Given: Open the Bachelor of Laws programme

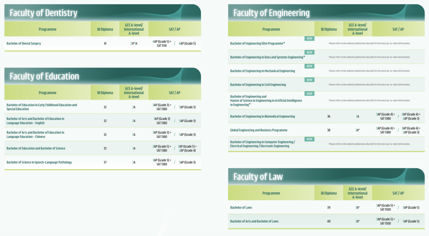Looking at the screenshot, I should [x=241, y=207].
